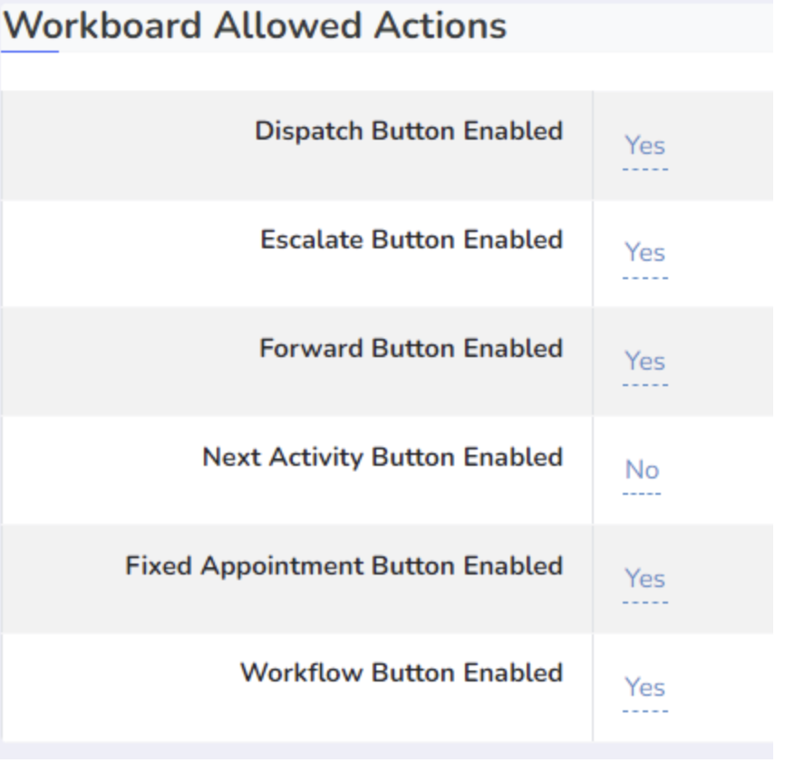Image resolution: width=785 pixels, height=763 pixels.
Task: Toggle the Dispatch Button Enabled Yes value
Action: pos(644,146)
